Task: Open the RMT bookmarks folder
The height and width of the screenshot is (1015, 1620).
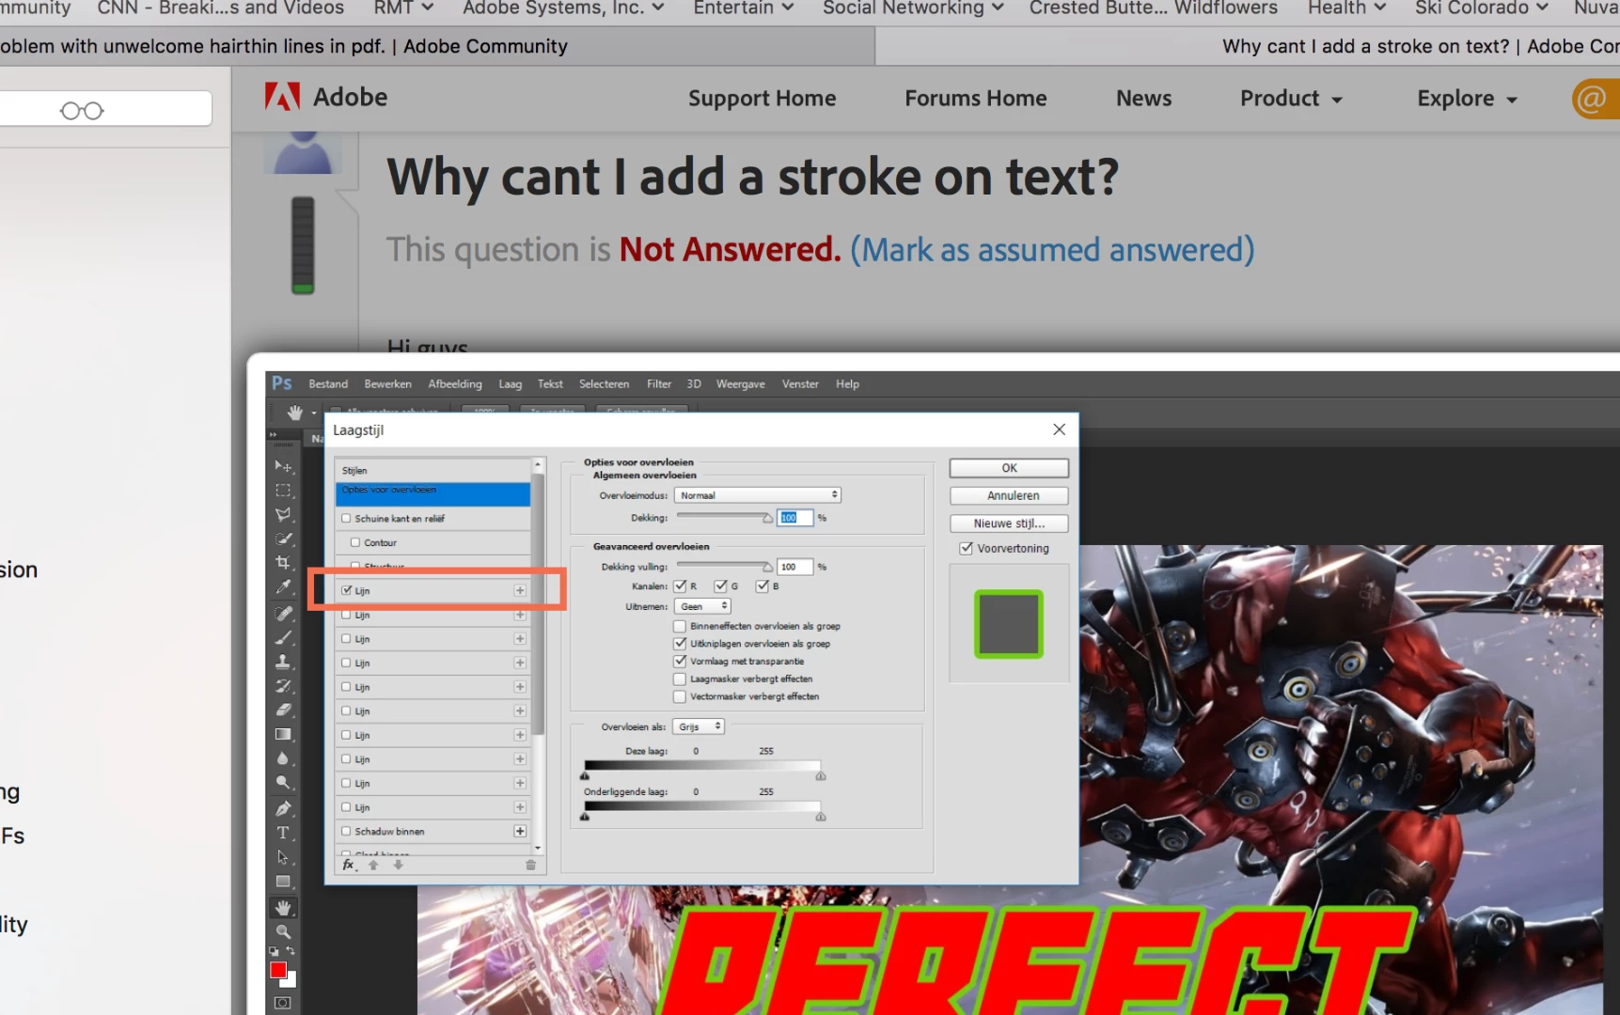Action: (403, 8)
